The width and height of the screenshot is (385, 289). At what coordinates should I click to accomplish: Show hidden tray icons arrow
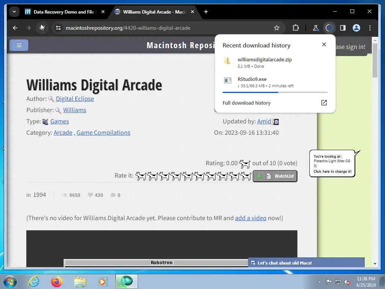(x=320, y=282)
